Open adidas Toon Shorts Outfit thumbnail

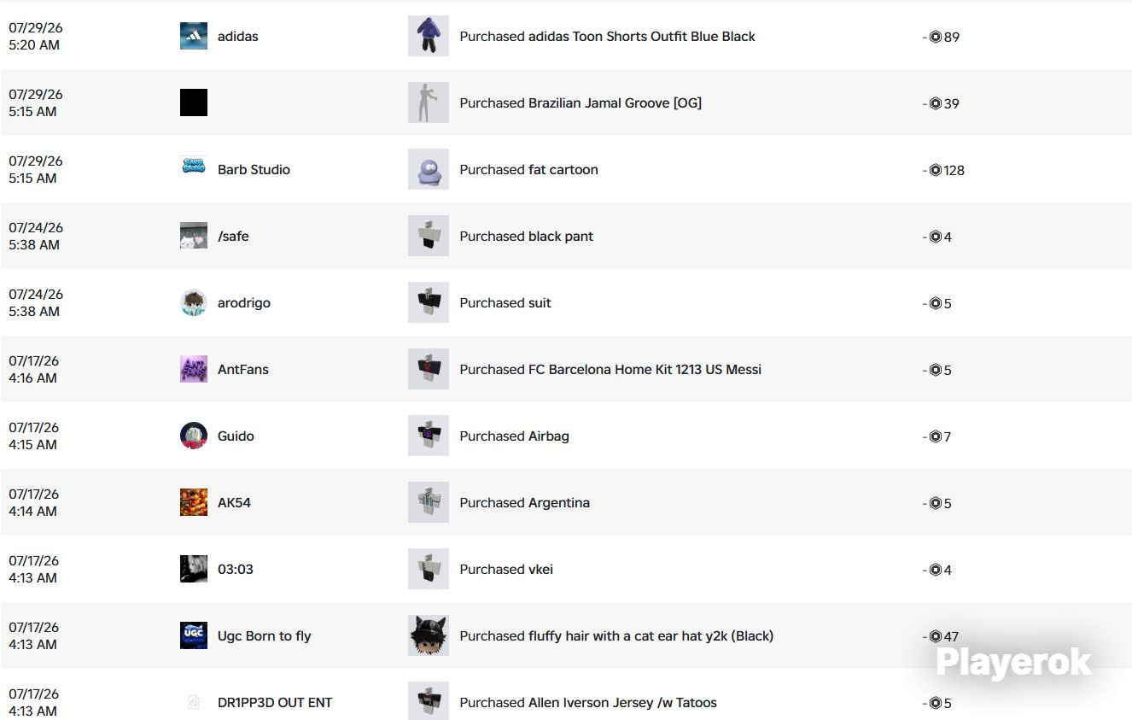coord(429,36)
